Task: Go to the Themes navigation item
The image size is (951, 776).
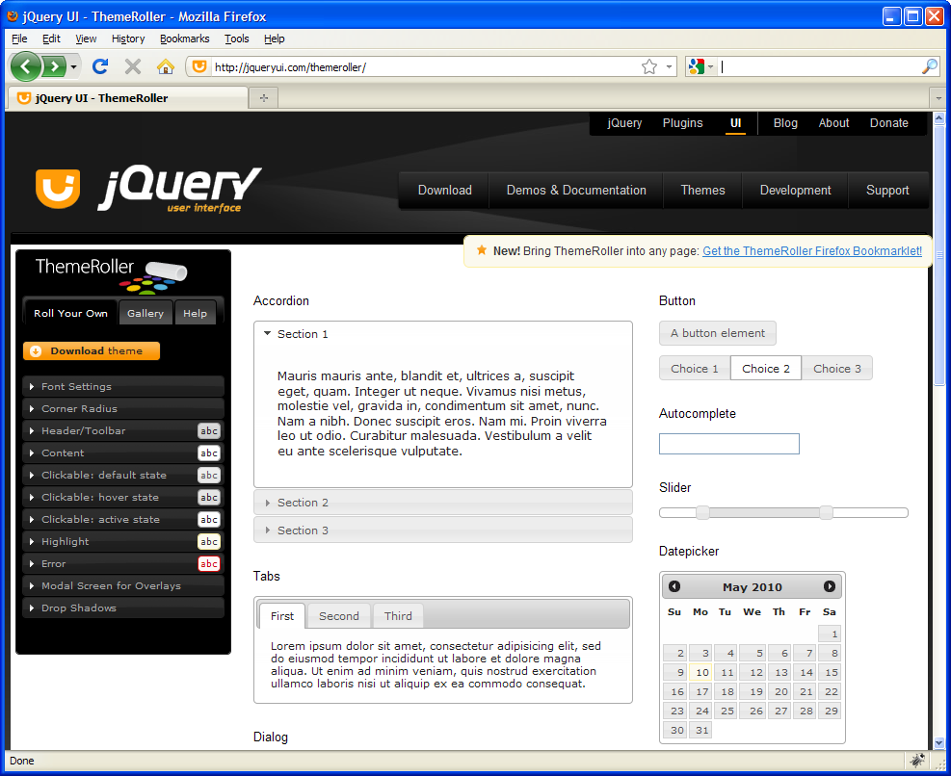Action: [702, 191]
